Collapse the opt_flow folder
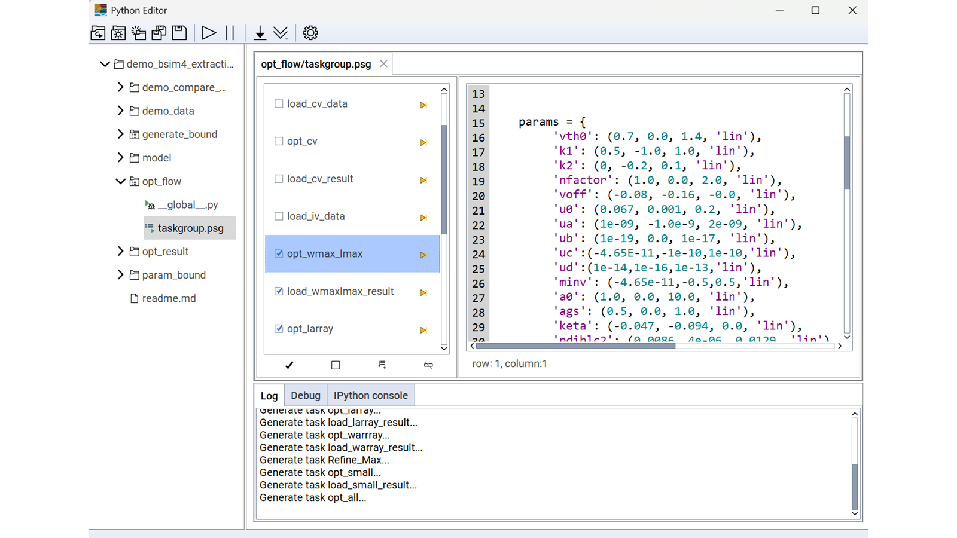 point(120,181)
